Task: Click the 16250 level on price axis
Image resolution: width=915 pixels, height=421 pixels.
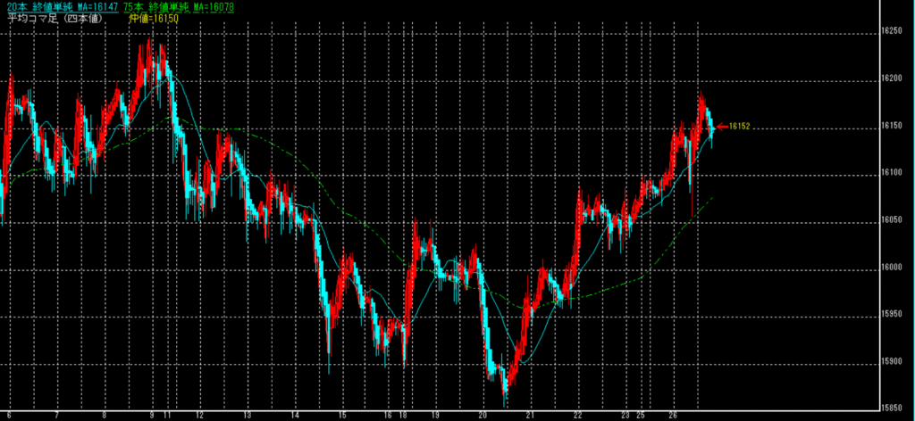Action: pyautogui.click(x=890, y=30)
